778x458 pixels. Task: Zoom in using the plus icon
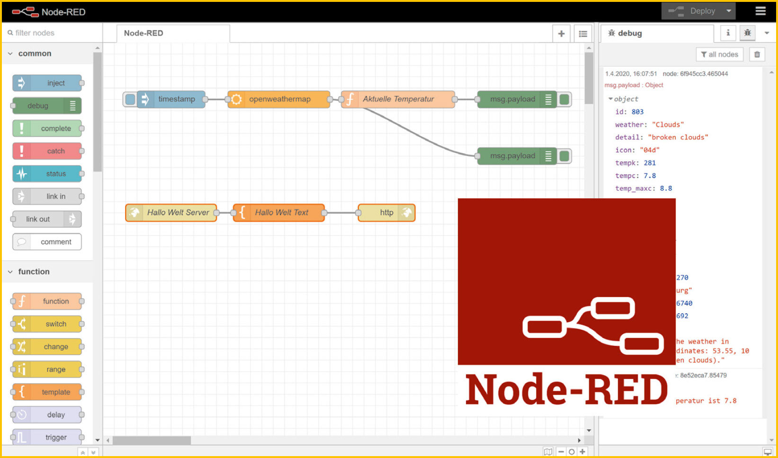tap(583, 451)
